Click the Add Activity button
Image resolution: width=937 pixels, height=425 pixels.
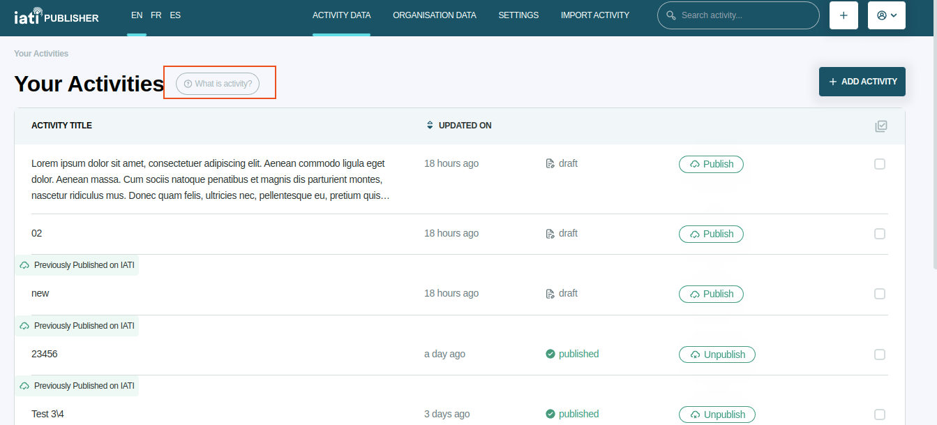coord(862,82)
